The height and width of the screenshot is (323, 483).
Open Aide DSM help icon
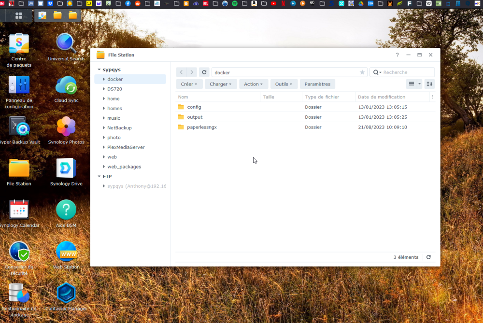point(66,210)
